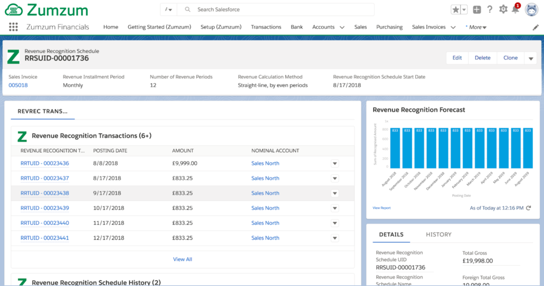Open RRTUID - 00023440 record
This screenshot has width=544, height=286.
tap(45, 223)
